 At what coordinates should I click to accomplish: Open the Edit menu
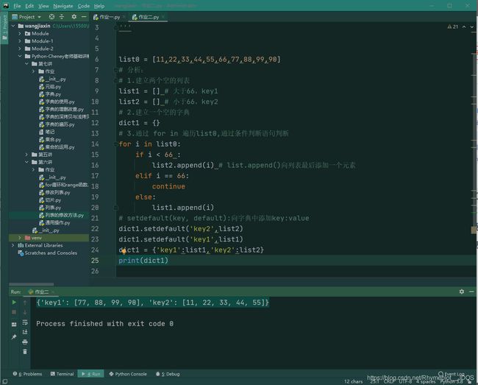tap(29, 6)
